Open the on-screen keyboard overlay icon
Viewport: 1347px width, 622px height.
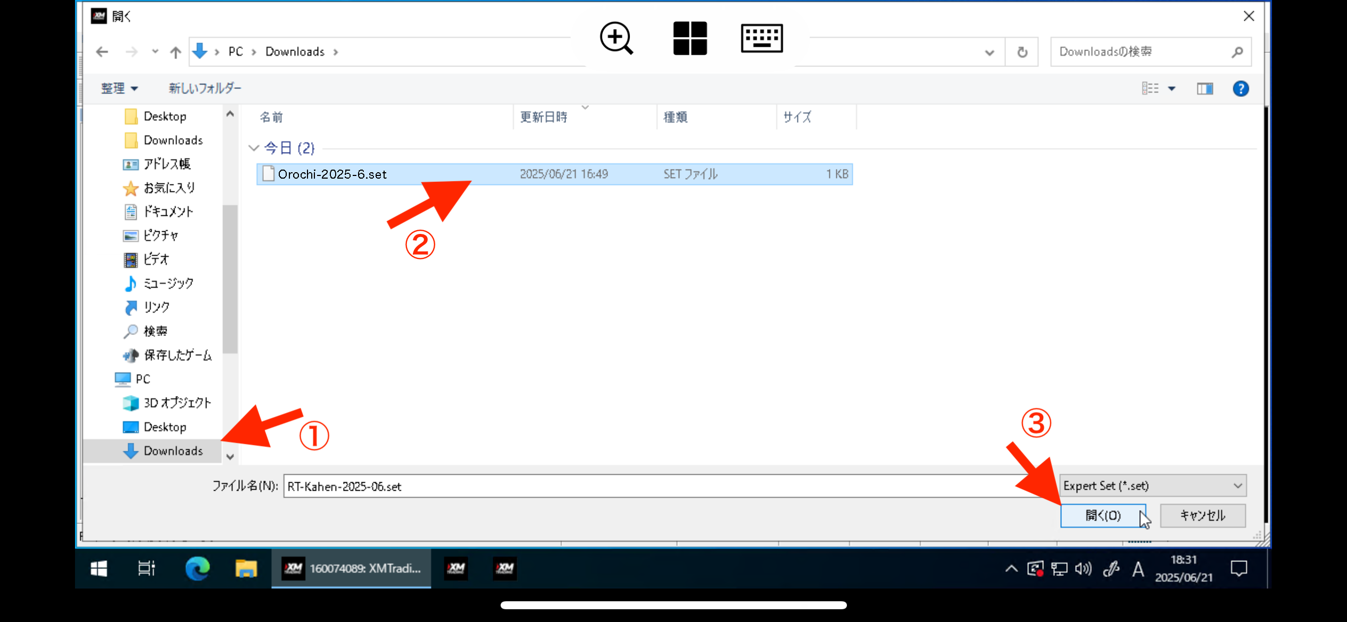pyautogui.click(x=762, y=38)
